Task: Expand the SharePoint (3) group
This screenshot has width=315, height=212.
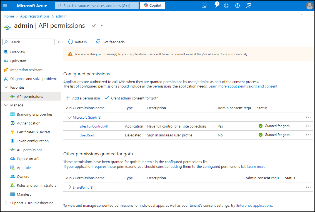Action: [70, 188]
